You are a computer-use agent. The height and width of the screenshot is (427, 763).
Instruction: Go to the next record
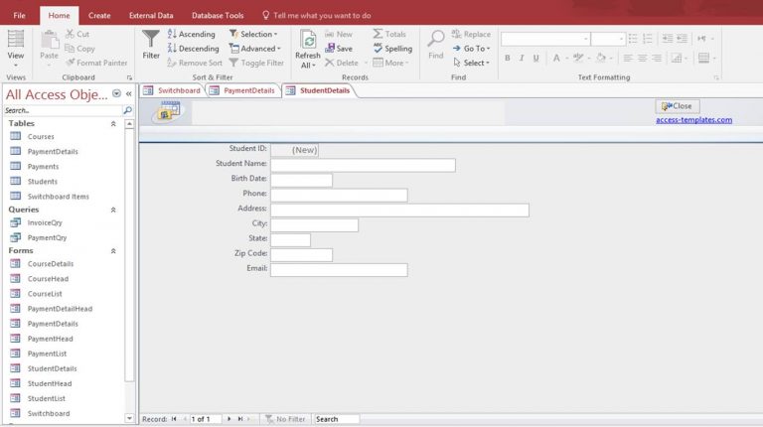[x=229, y=419]
